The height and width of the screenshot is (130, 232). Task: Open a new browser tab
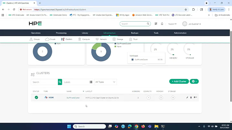40,3
